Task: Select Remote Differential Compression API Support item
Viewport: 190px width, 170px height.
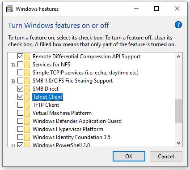Action: [86, 57]
